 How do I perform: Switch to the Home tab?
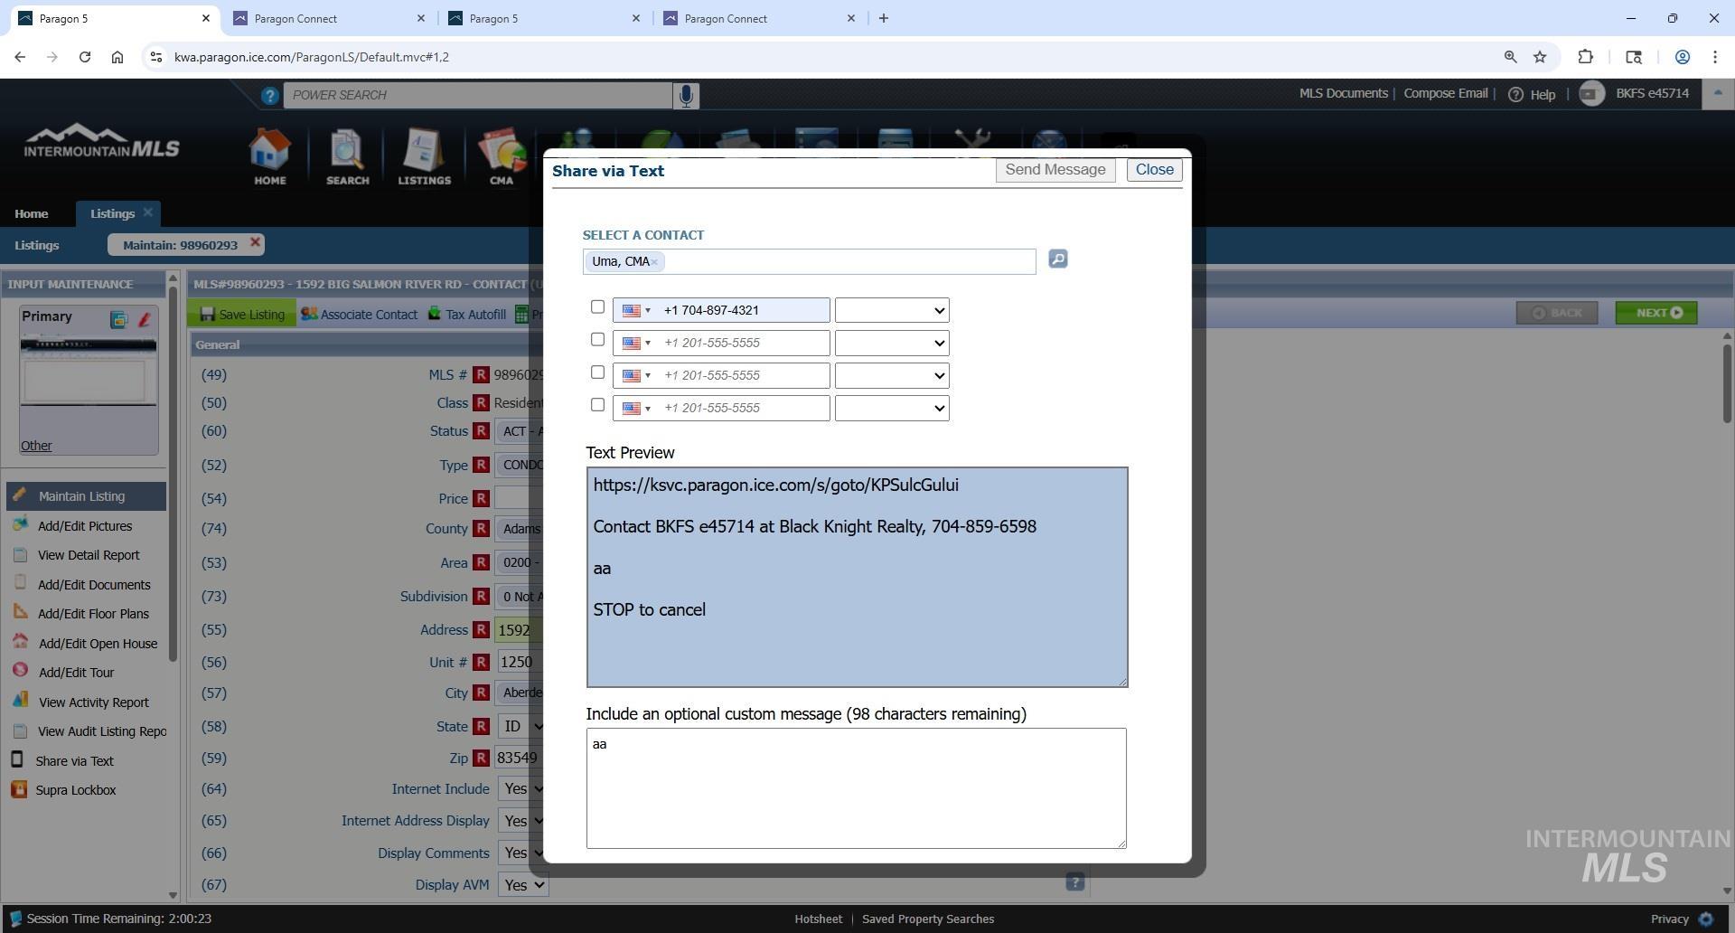(32, 213)
